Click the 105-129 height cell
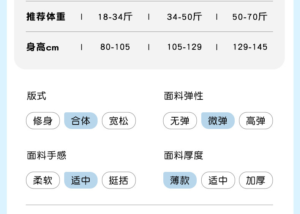This screenshot has height=214, width=300. click(x=184, y=47)
